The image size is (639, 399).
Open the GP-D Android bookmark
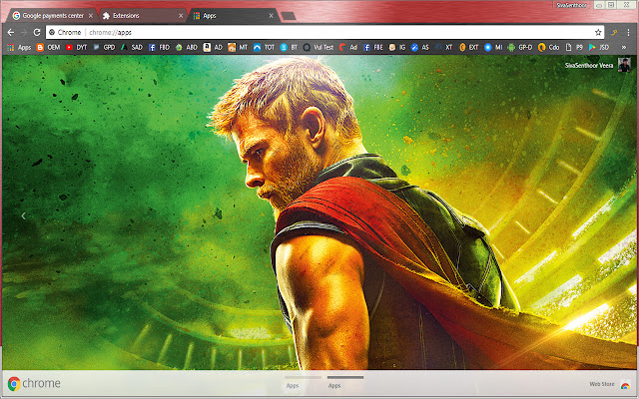(520, 47)
